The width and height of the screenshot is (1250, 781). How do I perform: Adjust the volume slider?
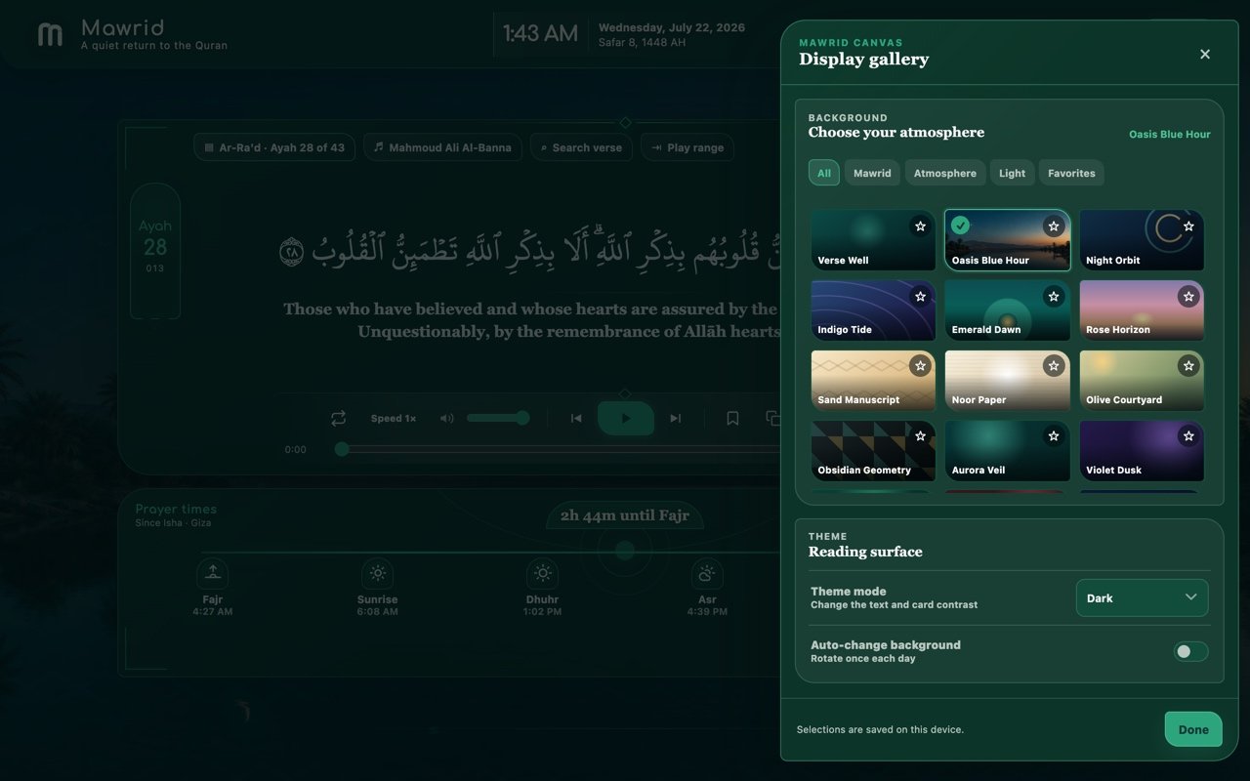(498, 418)
